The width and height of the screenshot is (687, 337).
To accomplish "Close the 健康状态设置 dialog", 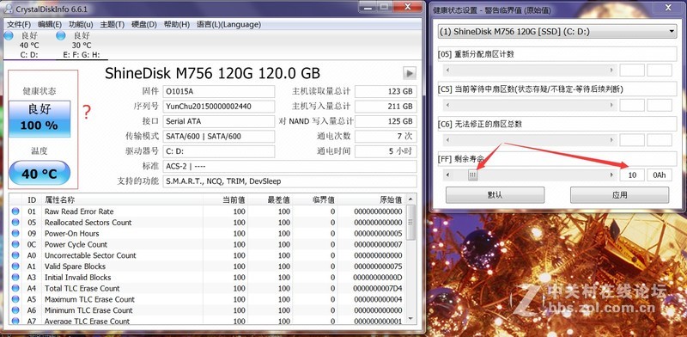I will [x=668, y=7].
